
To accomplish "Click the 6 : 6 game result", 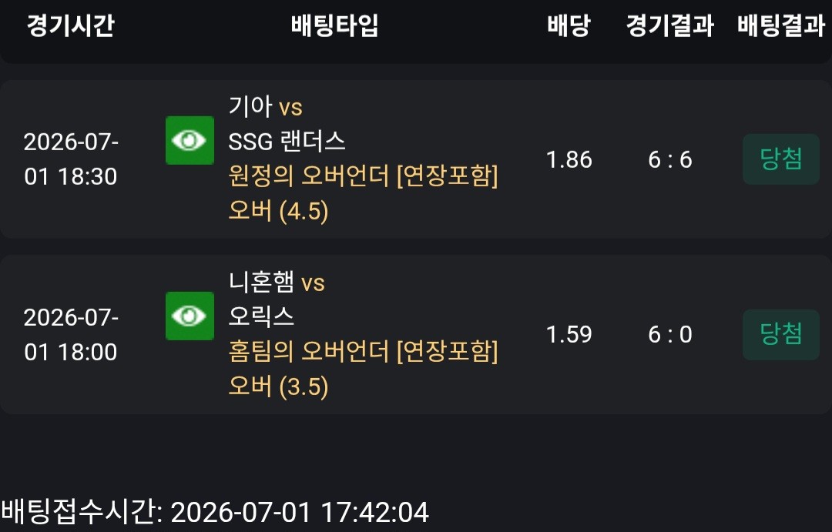I will tap(670, 159).
